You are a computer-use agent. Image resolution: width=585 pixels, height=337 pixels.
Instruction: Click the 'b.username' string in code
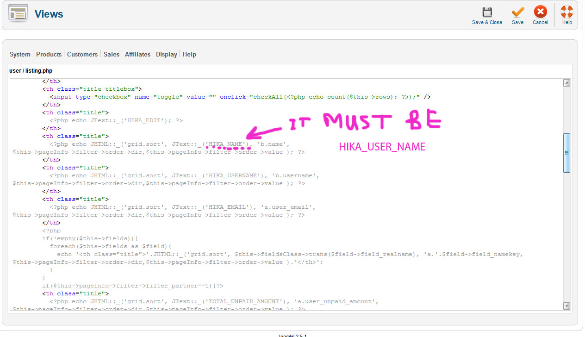click(294, 175)
